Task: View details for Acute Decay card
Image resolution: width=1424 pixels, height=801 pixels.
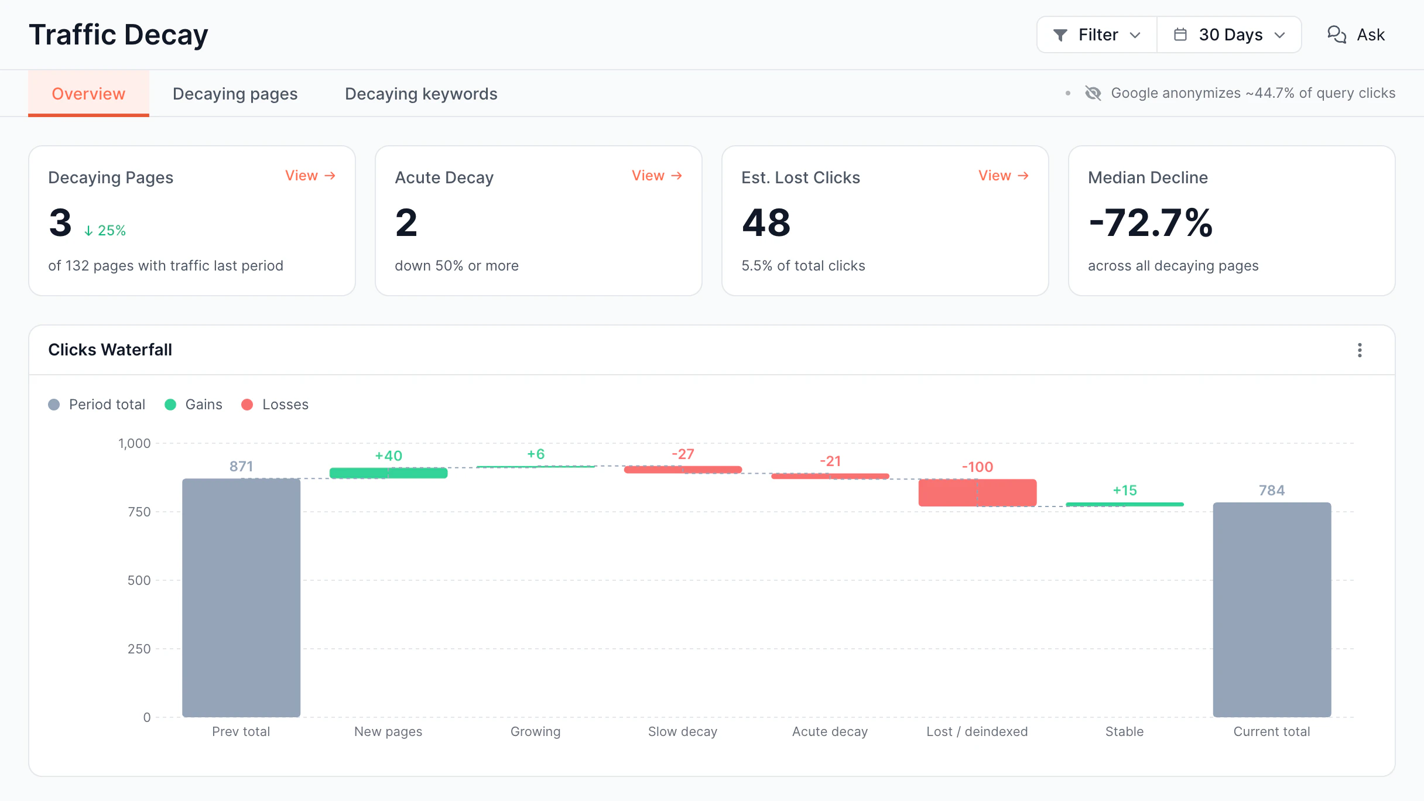Action: (x=657, y=176)
